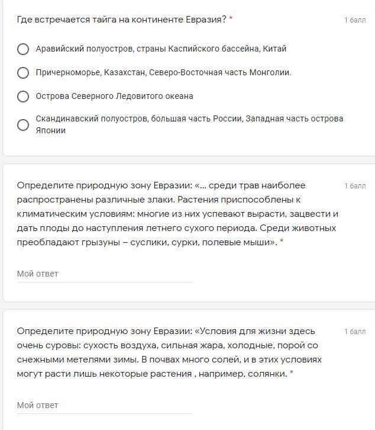Image resolution: width=375 pixels, height=430 pixels.
Task: Focus the answer field under the grasses question
Action: pyautogui.click(x=104, y=274)
